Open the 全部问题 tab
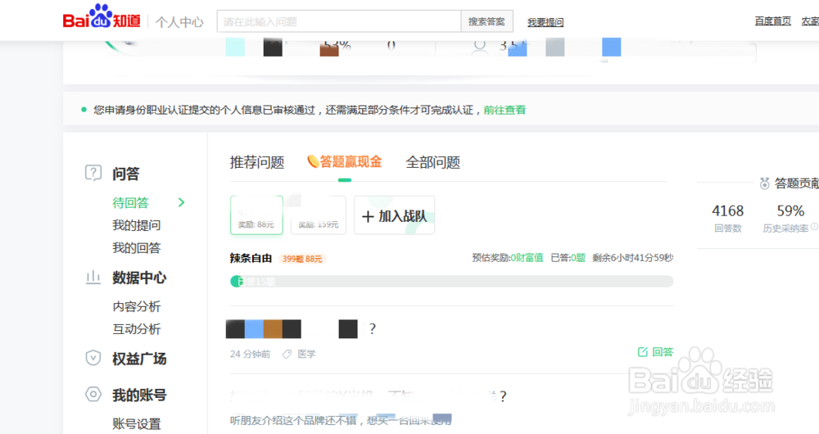The image size is (819, 434). 433,162
